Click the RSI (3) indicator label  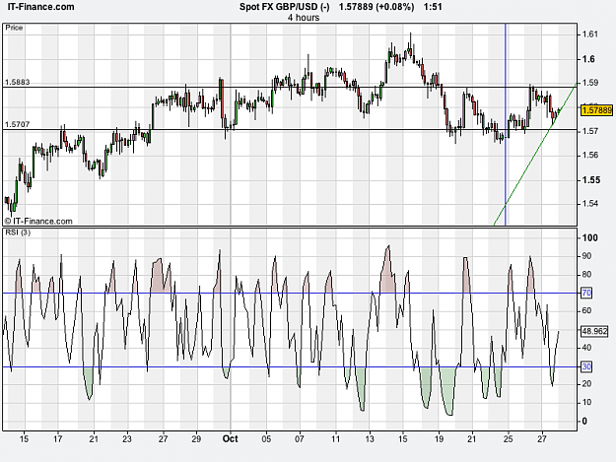(x=18, y=231)
